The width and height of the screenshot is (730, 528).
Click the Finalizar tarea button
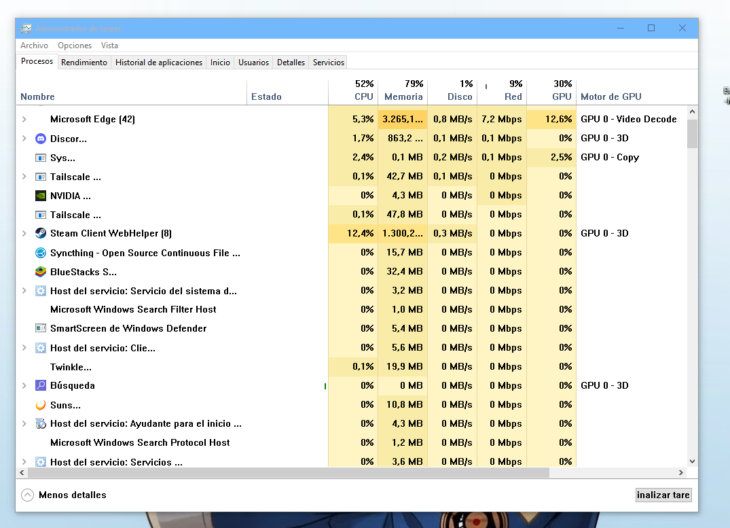click(x=663, y=495)
